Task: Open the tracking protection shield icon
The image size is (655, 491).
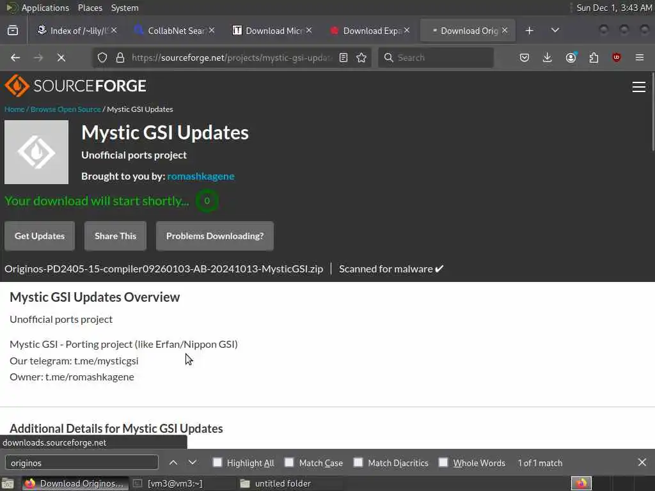Action: coord(102,58)
